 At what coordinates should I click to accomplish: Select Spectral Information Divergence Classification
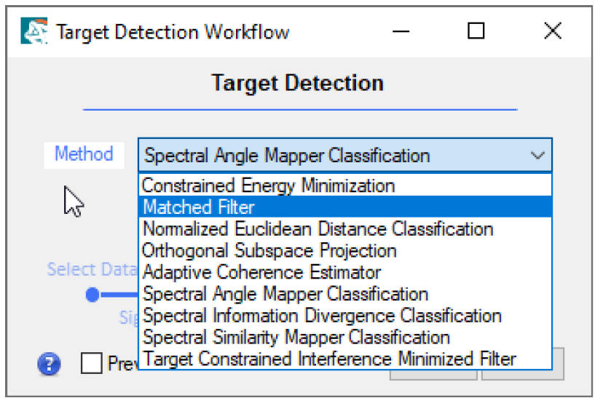(322, 316)
